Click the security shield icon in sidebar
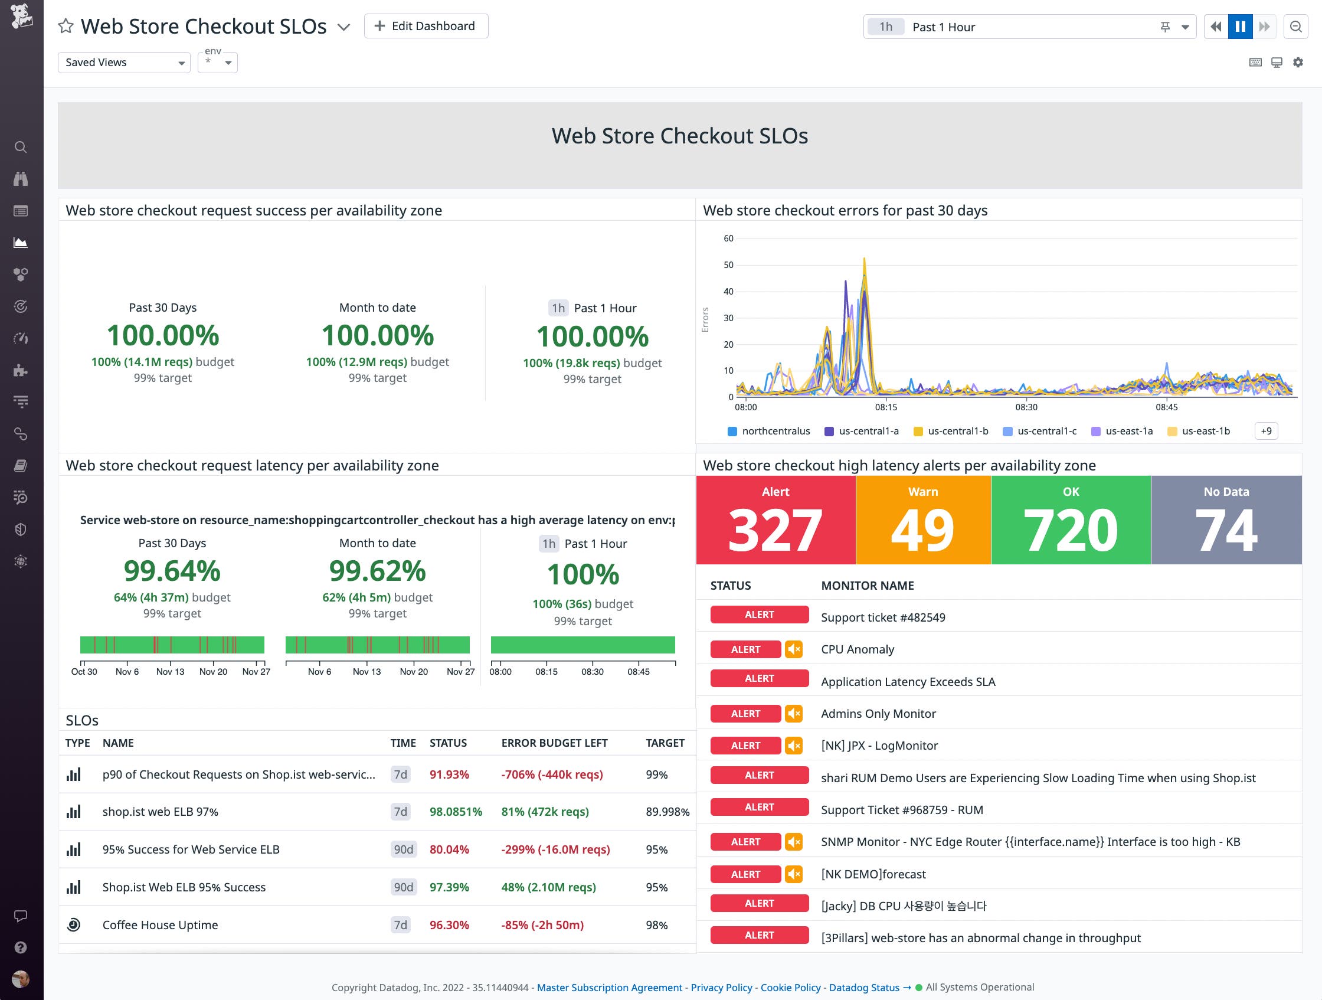 coord(21,529)
